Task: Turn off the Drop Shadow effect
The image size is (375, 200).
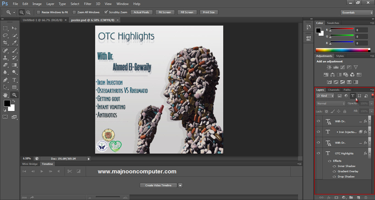Action: 335,177
